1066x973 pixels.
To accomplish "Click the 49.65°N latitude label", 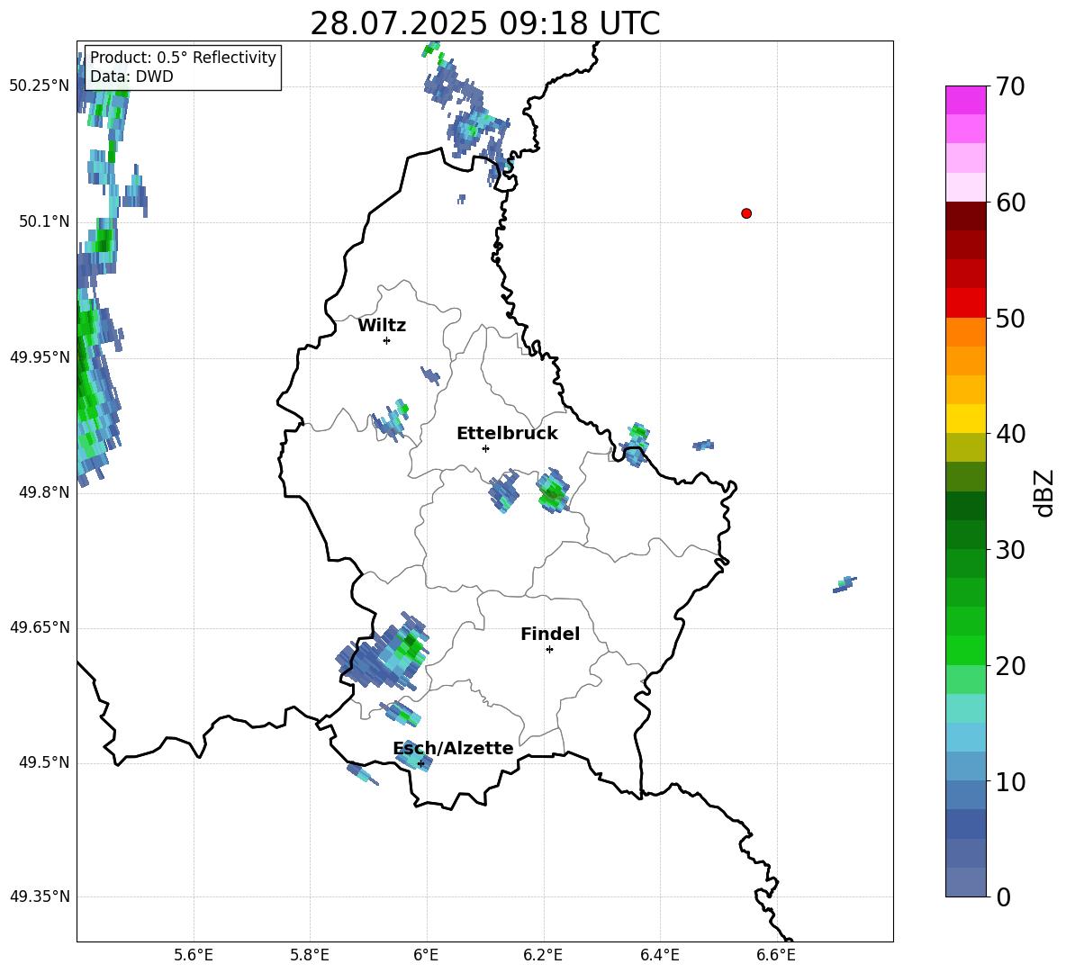I will [x=40, y=627].
